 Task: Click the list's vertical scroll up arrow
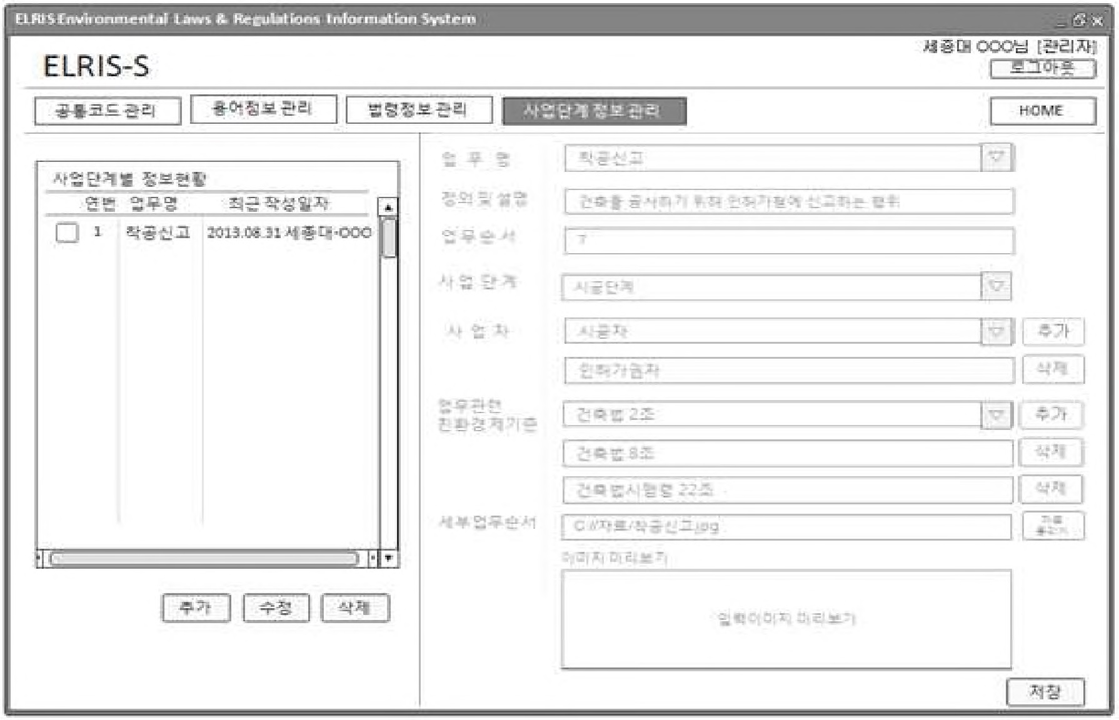click(388, 207)
